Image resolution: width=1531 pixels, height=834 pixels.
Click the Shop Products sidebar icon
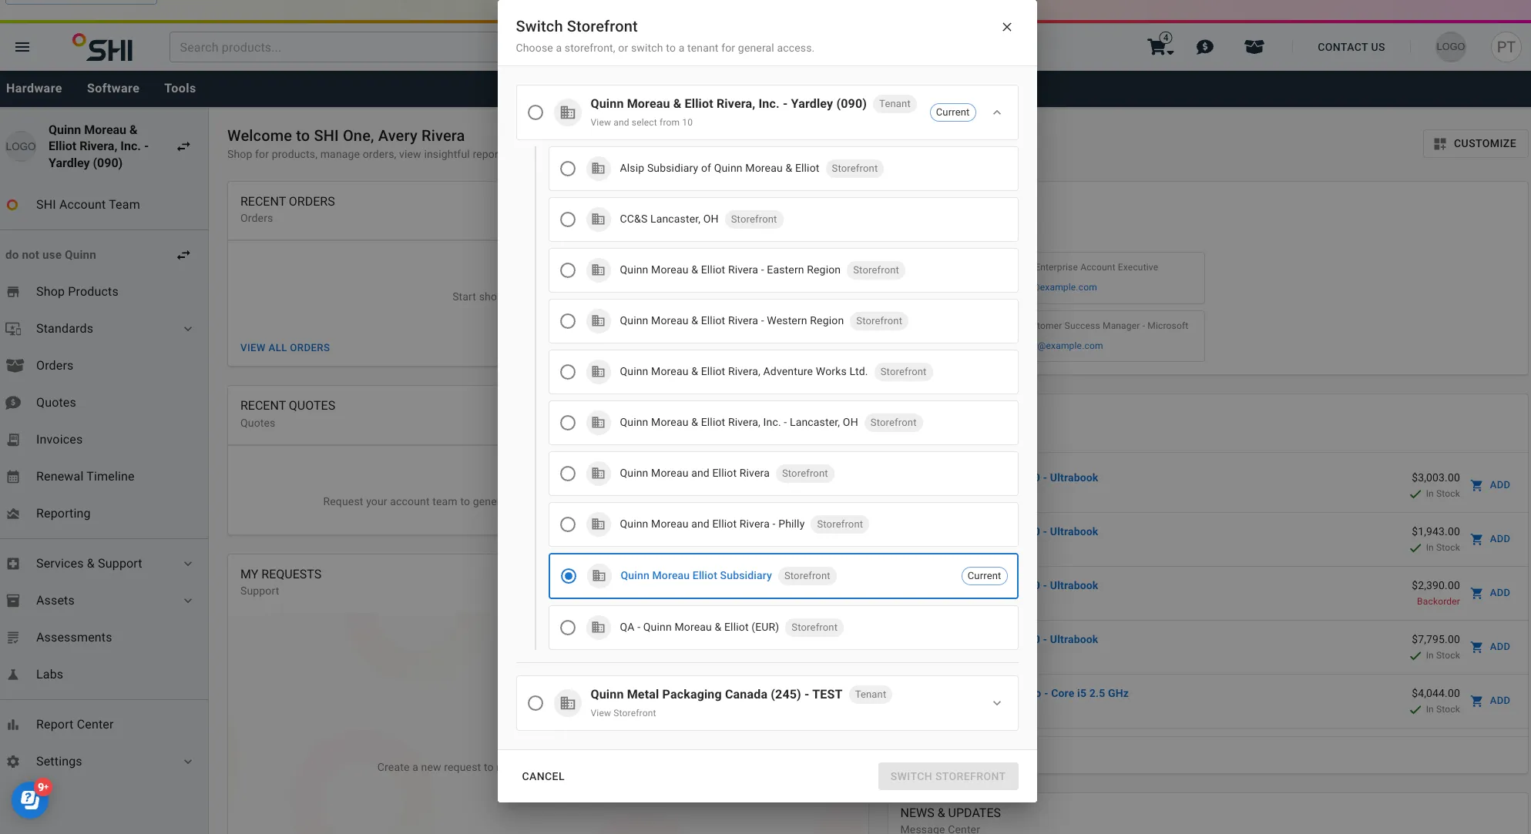[x=13, y=292]
